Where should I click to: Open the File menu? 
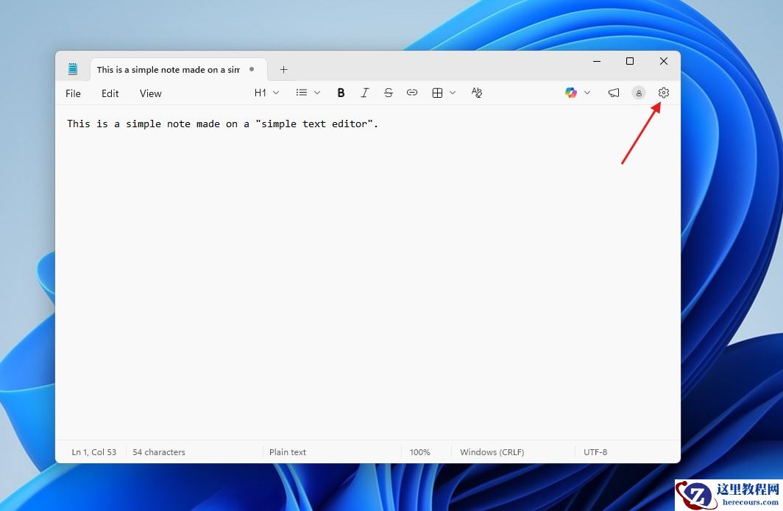point(73,93)
